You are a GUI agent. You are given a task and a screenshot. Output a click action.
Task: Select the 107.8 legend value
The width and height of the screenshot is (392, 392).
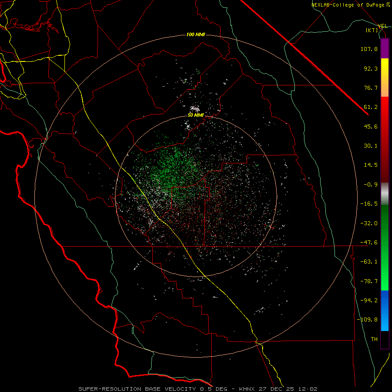click(x=369, y=49)
